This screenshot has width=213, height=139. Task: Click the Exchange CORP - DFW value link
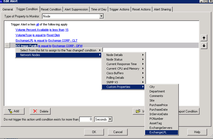tap(67, 46)
